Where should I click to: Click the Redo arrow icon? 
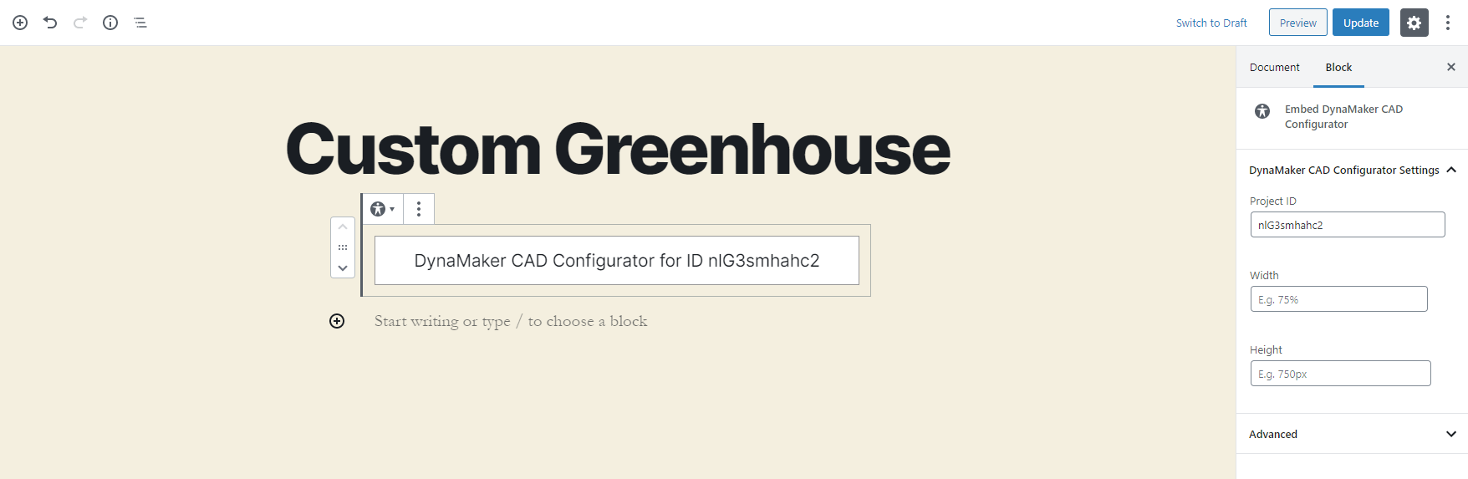tap(80, 23)
